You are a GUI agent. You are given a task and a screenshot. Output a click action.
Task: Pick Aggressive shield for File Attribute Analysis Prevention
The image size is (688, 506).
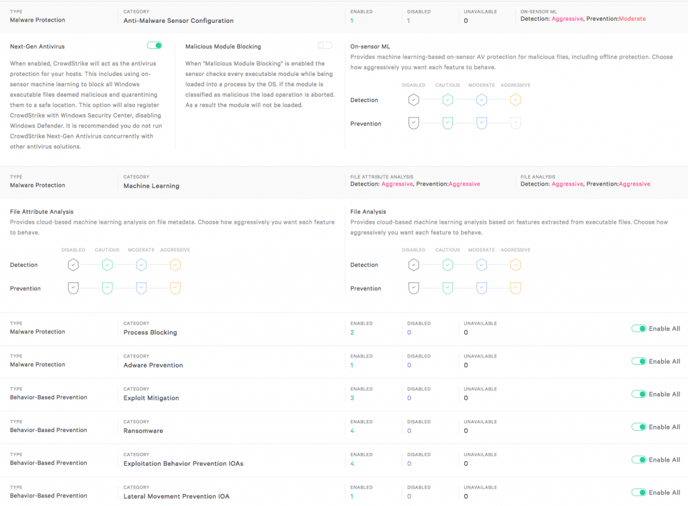tap(175, 288)
